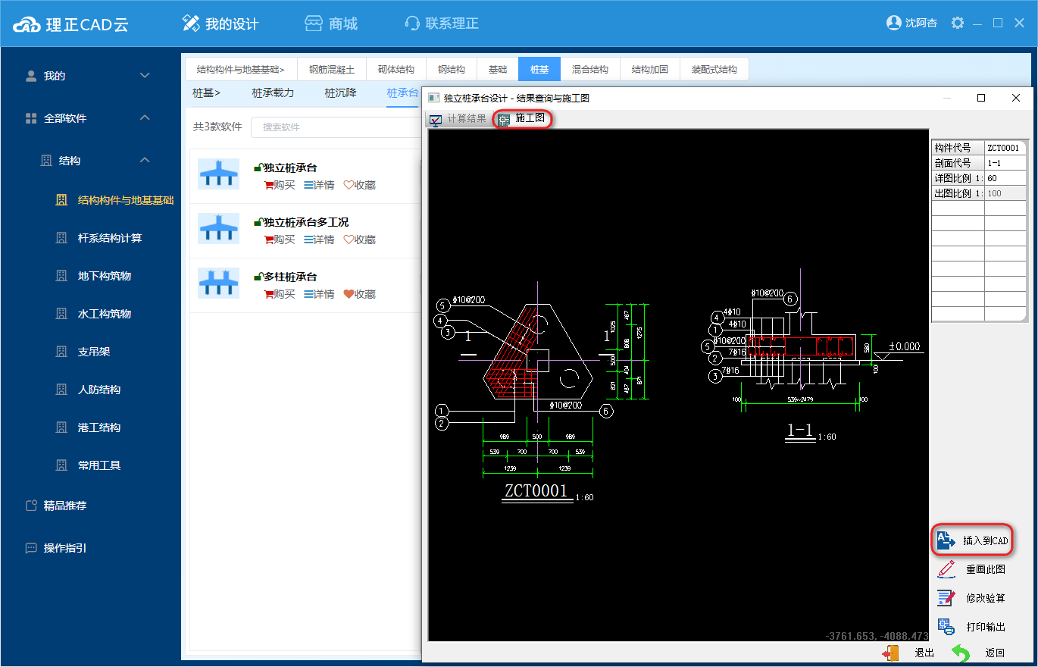Switch to 钢结构 tab
The height and width of the screenshot is (667, 1038).
point(452,69)
